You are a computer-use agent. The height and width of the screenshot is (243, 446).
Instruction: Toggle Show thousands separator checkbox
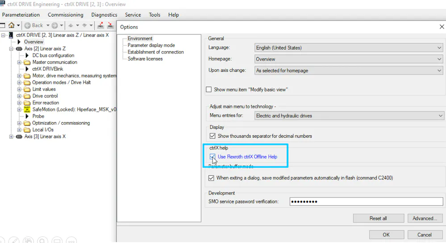213,136
